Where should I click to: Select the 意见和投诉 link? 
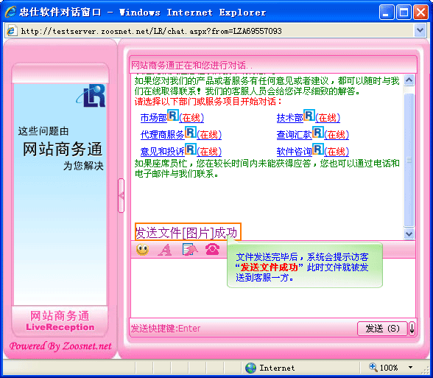(162, 152)
